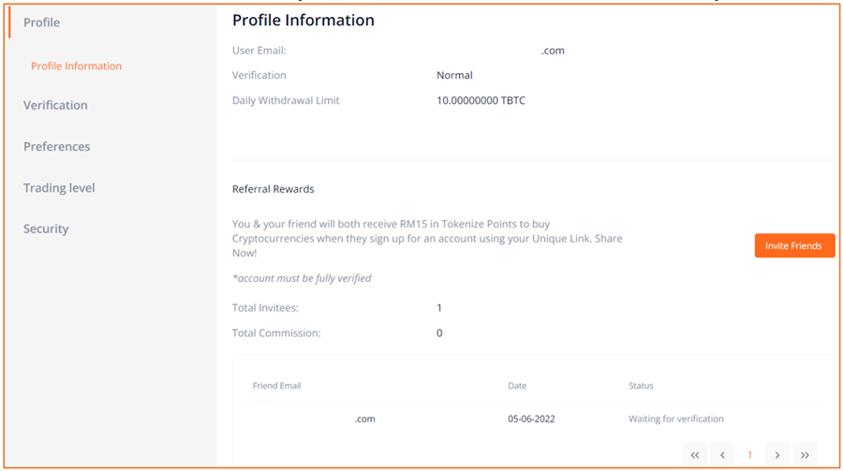Click the Status column header
The image size is (843, 471).
point(641,386)
